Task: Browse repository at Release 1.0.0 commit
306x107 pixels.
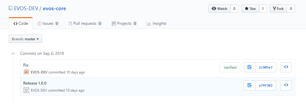Action: 286,85
